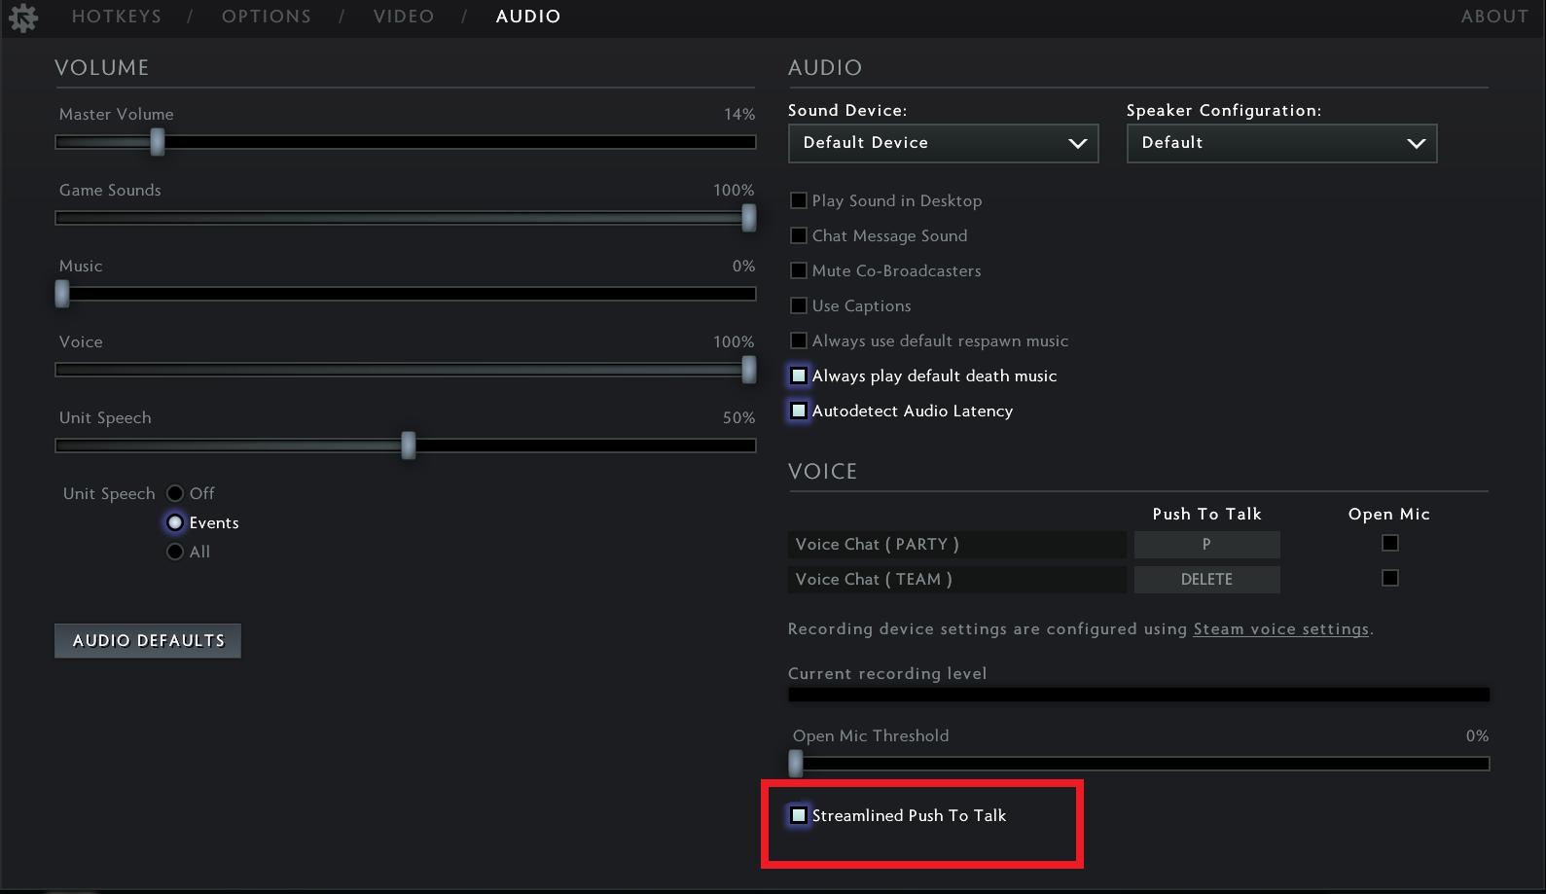Choose the All unit speech option
The height and width of the screenshot is (894, 1546).
tap(175, 552)
